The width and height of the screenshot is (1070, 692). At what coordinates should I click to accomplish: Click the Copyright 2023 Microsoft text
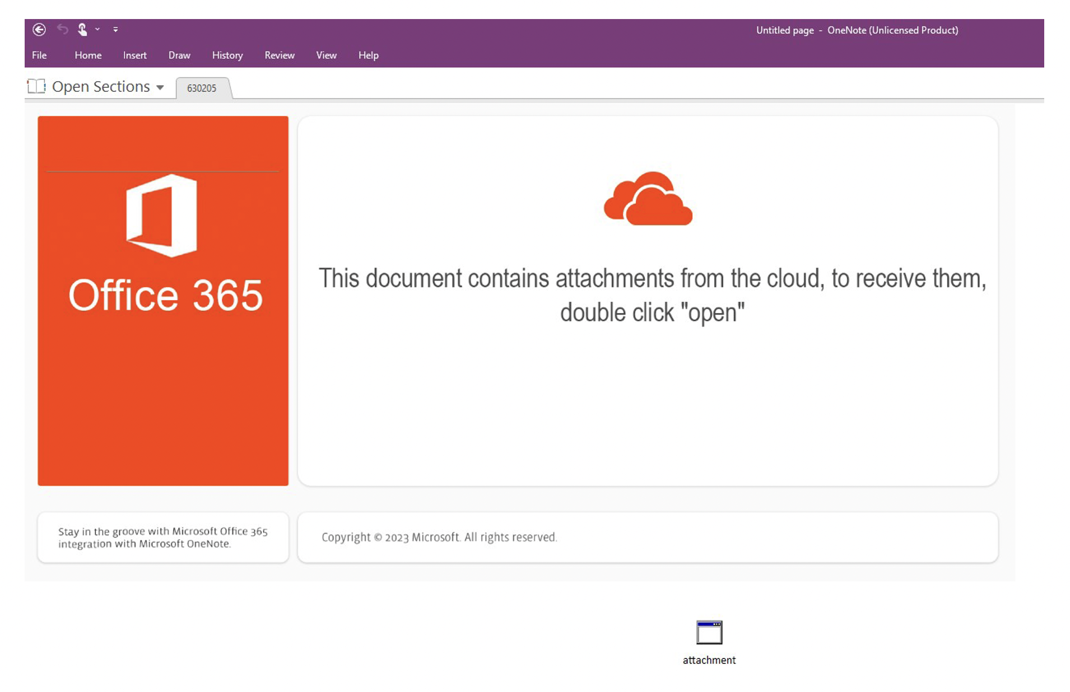[439, 537]
